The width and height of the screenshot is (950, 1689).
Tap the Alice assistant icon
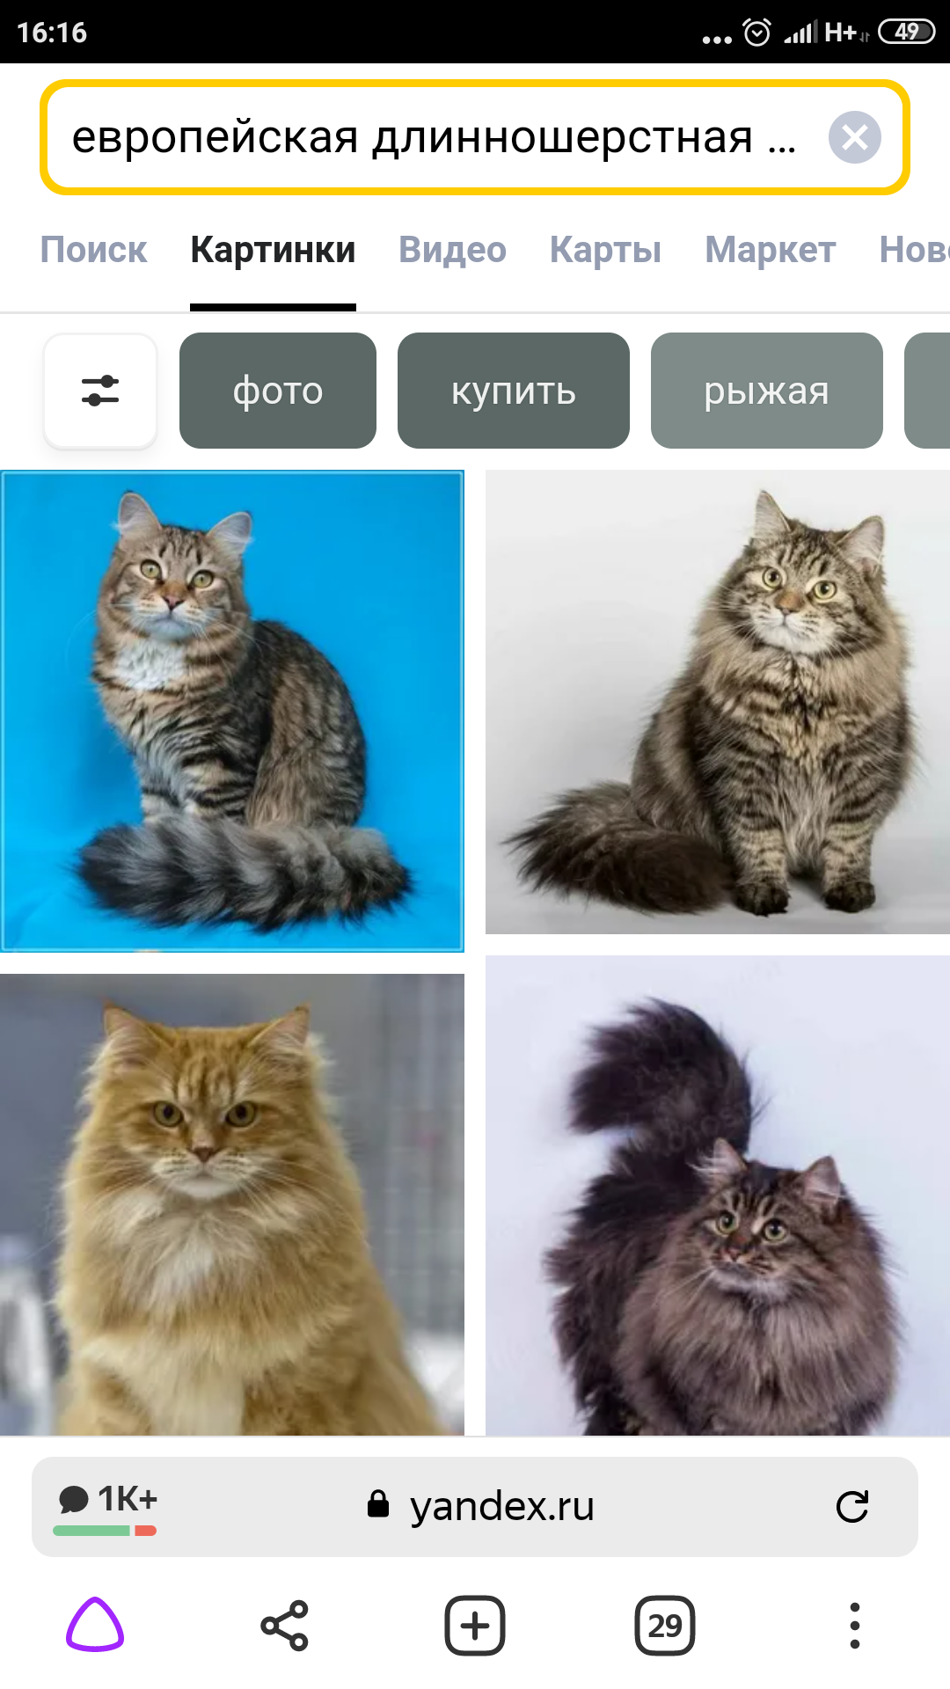[x=95, y=1625]
